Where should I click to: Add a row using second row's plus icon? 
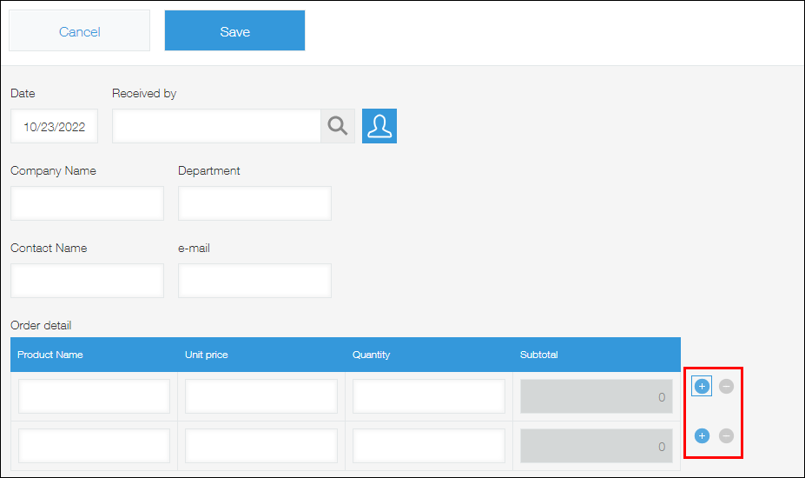702,435
